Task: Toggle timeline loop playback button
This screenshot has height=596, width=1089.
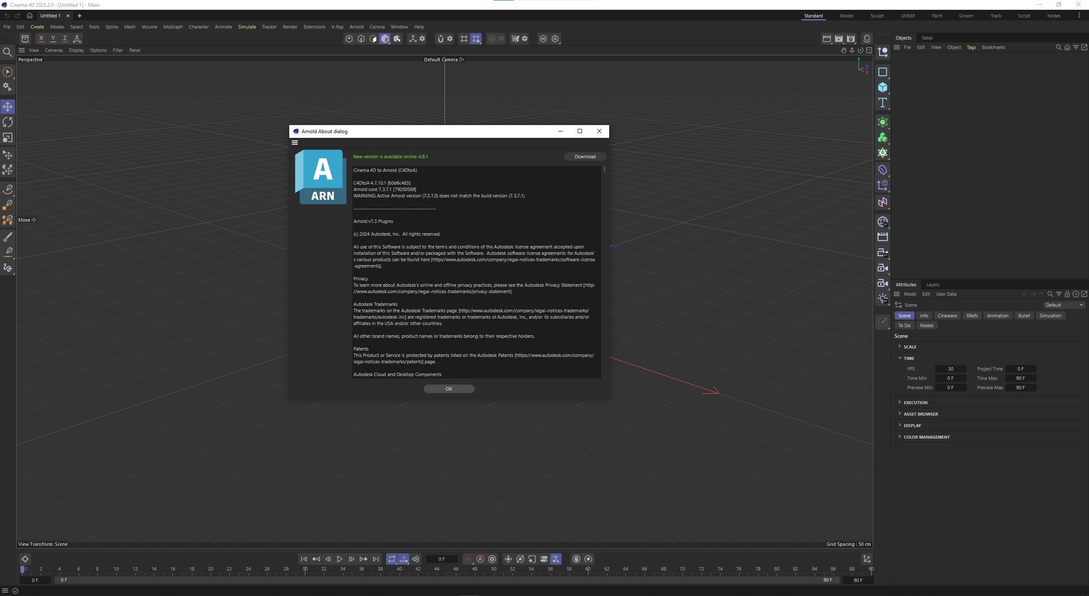Action: point(392,559)
